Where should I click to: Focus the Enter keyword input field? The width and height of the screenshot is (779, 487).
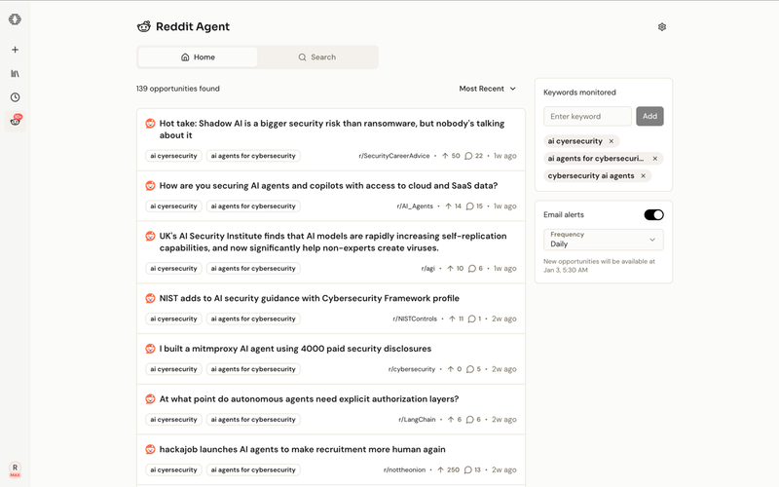coord(587,116)
